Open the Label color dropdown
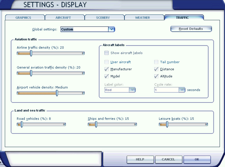The height and width of the screenshot is (167, 225). point(132,90)
